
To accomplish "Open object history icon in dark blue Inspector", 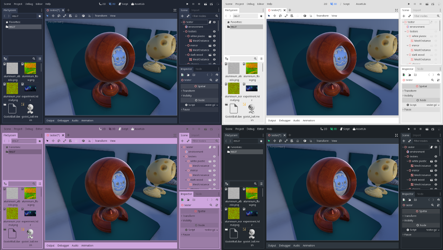I will point(217,75).
